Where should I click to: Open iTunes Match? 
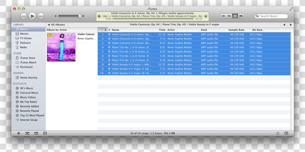click(28, 62)
